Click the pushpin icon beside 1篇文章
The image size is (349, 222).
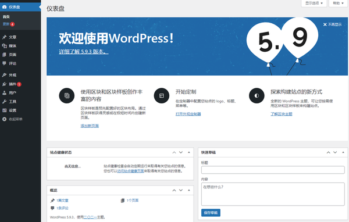coord(52,200)
